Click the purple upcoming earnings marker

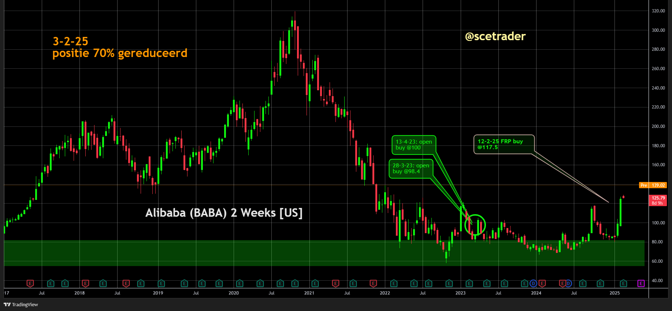pos(641,283)
